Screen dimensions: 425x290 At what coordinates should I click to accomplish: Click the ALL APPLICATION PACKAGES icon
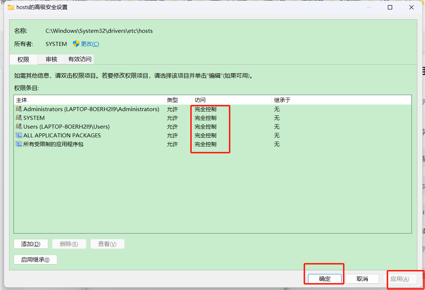pyautogui.click(x=19, y=135)
